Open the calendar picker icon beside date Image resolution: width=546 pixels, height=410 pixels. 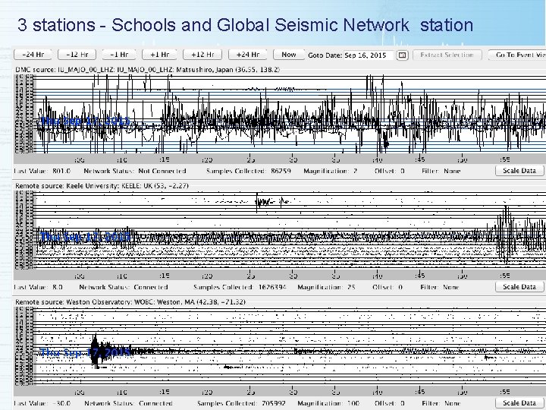[402, 55]
